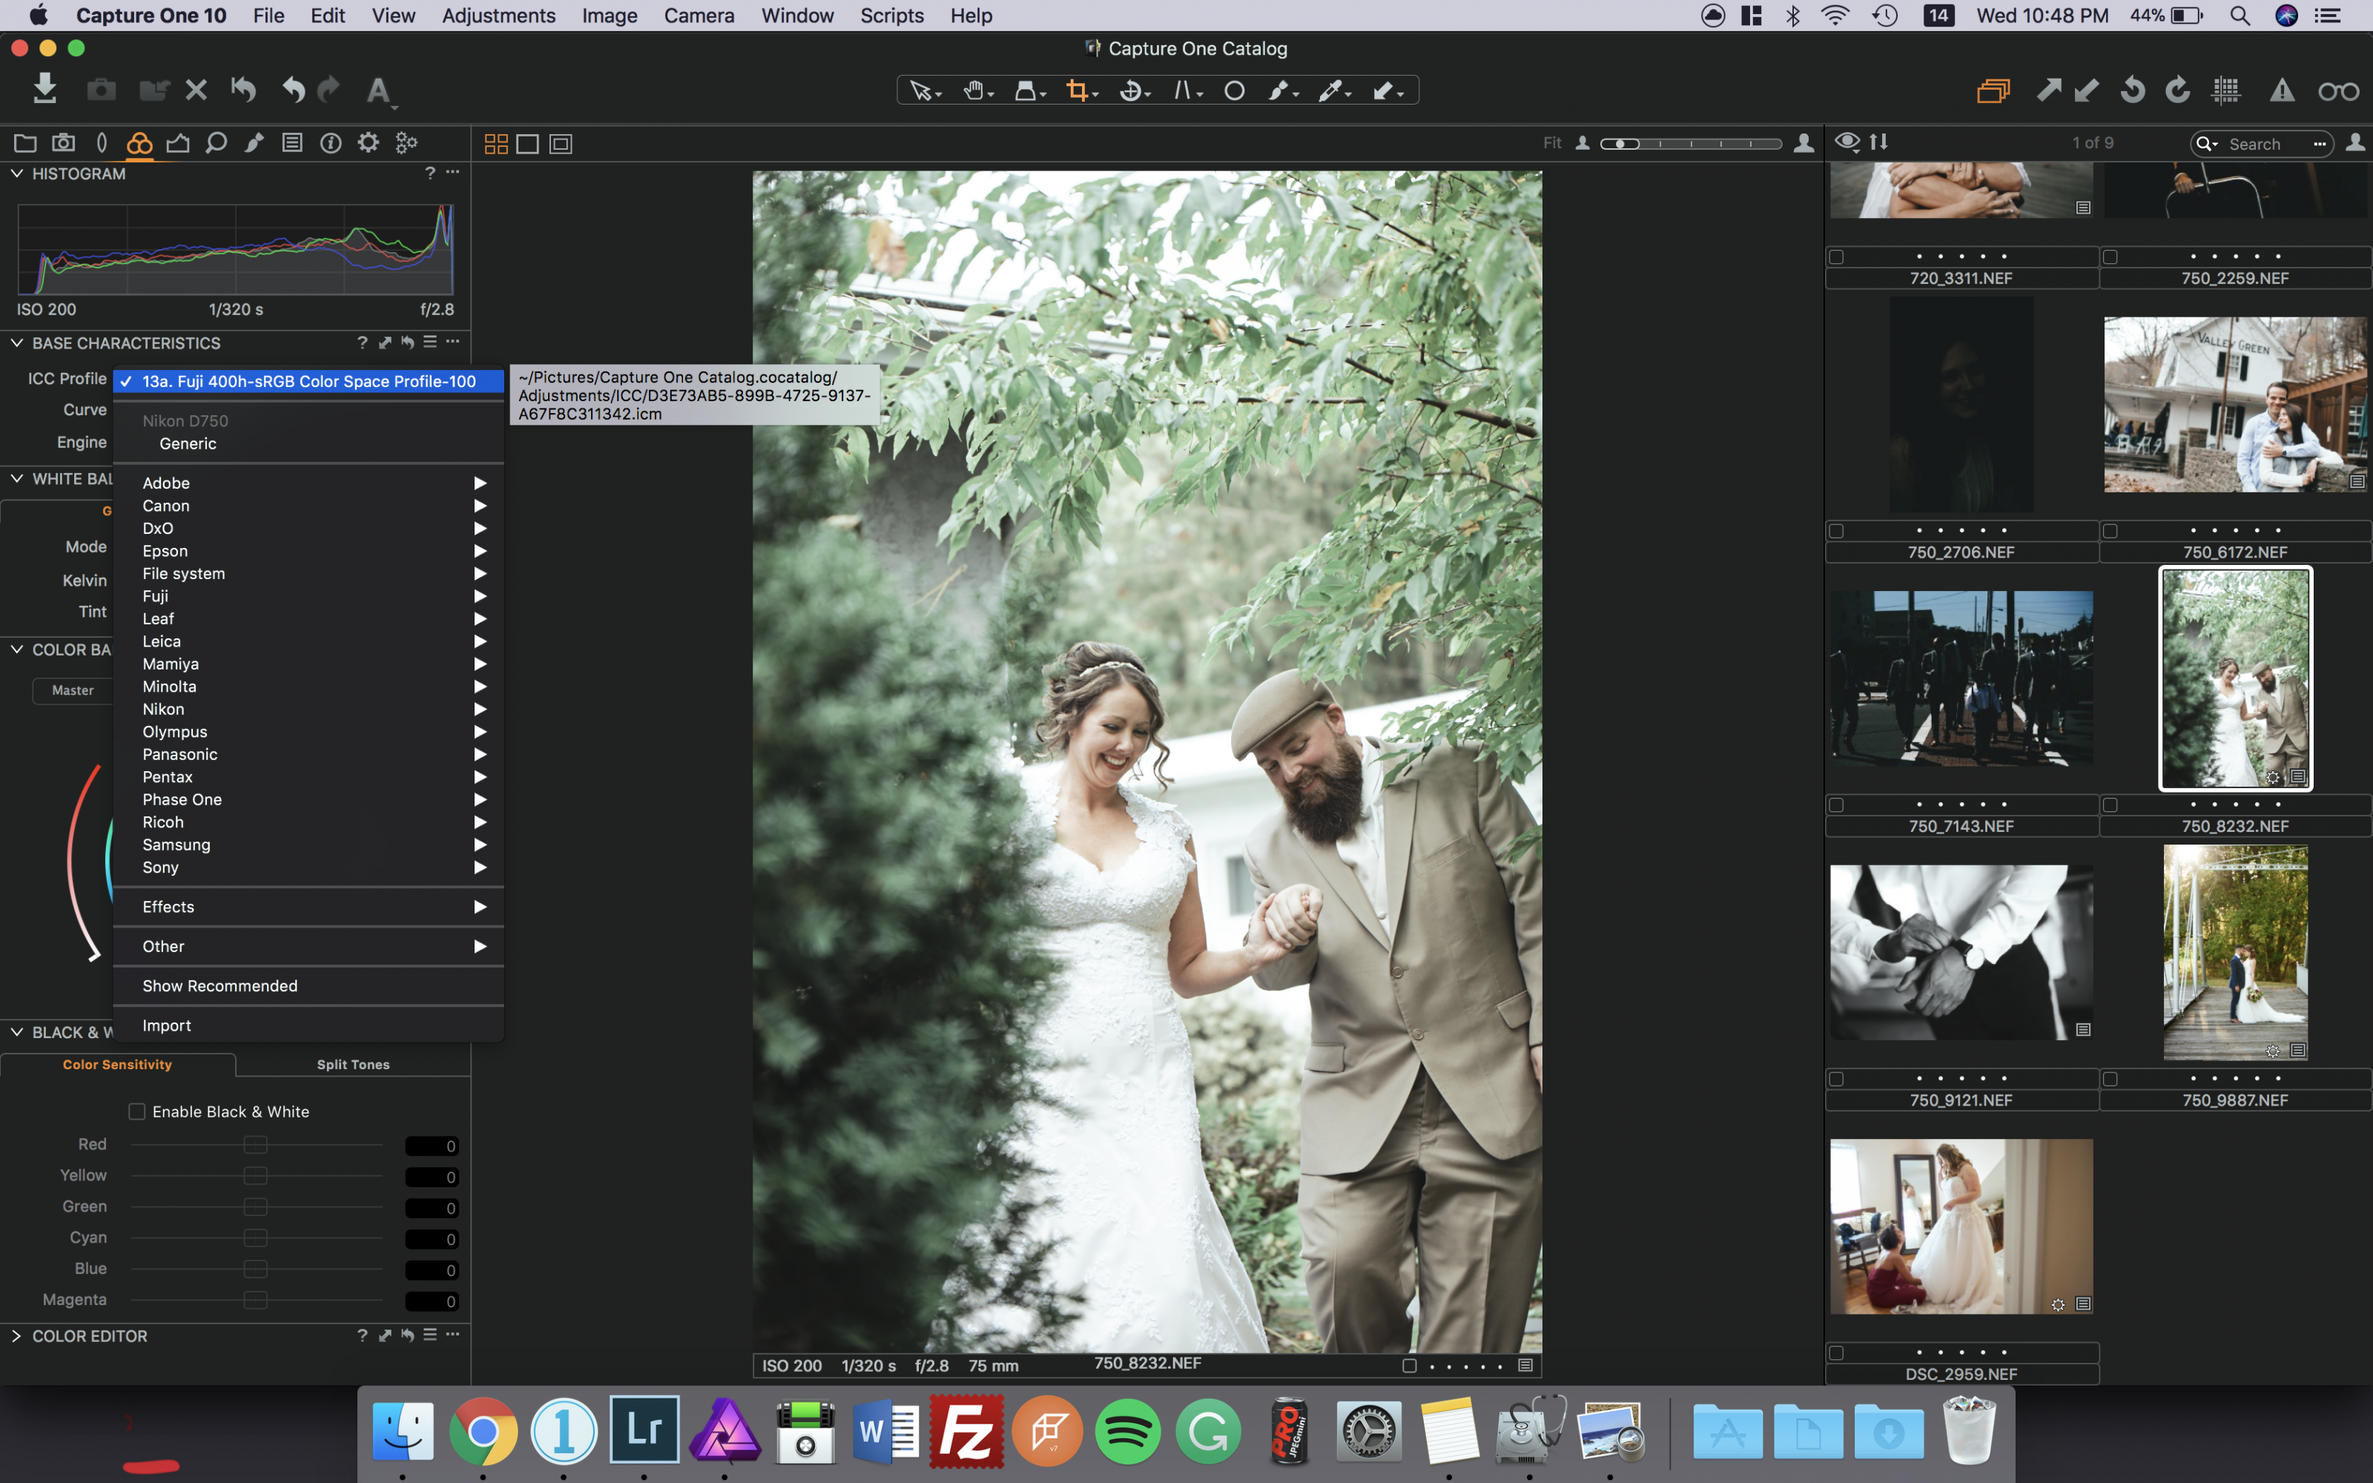Screen dimensions: 2373x1483
Task: Toggle browser visibility eye icon
Action: pyautogui.click(x=1846, y=142)
